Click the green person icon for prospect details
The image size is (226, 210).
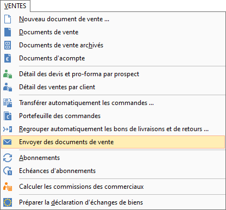(8, 74)
